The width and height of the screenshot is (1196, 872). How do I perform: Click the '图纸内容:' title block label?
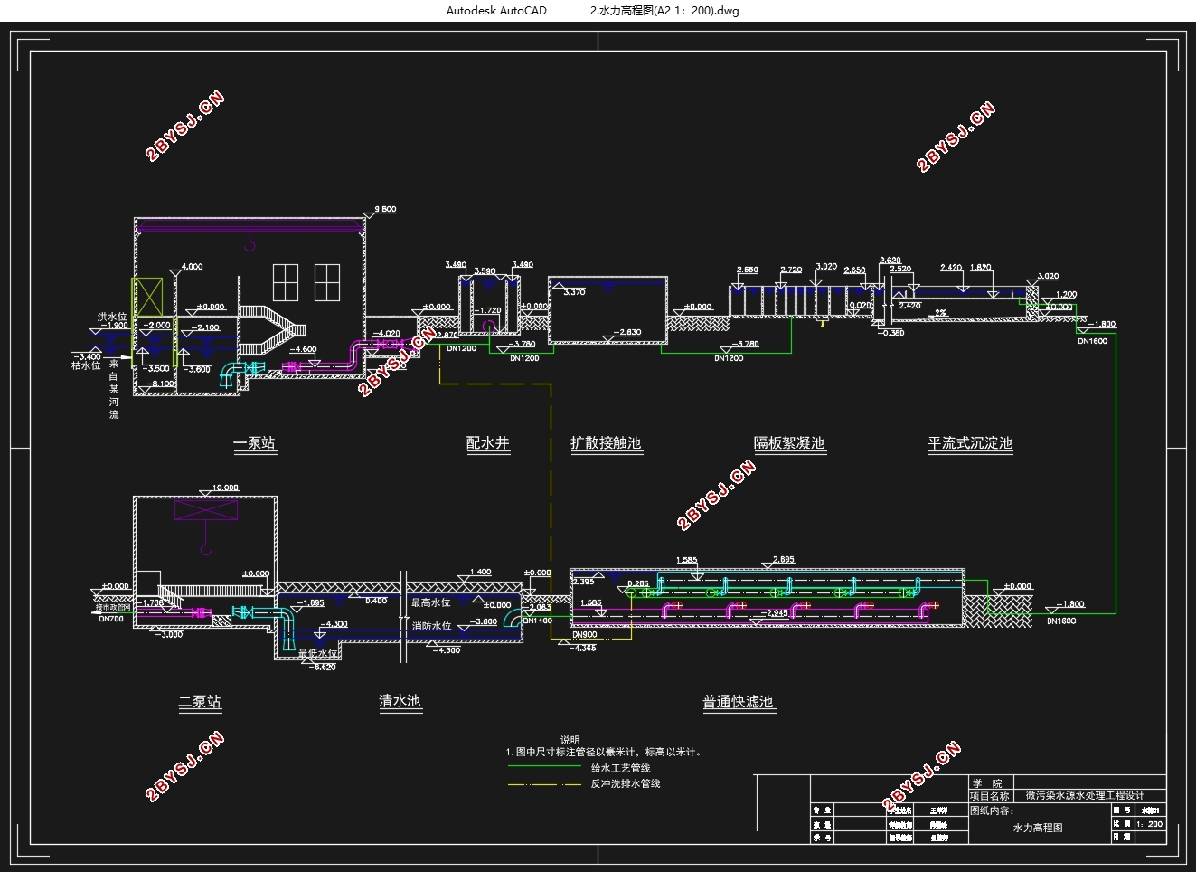coord(992,811)
